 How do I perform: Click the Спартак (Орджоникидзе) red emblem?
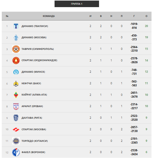coord(16,61)
